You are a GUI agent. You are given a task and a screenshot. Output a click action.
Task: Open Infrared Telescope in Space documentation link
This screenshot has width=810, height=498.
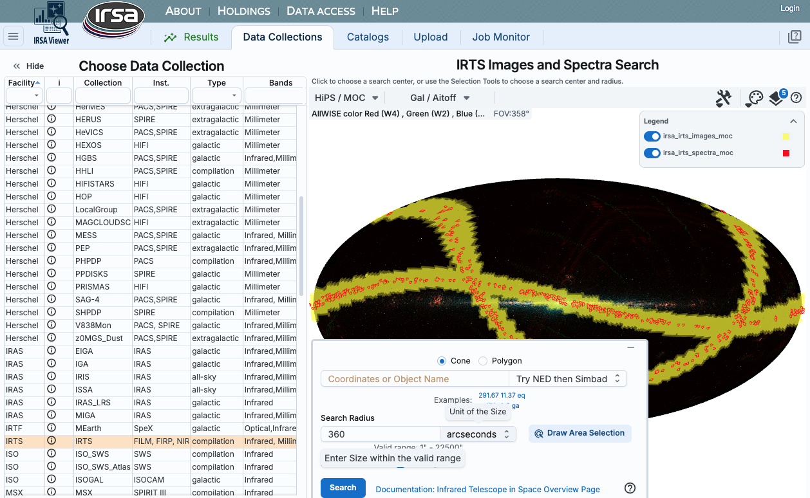point(487,490)
